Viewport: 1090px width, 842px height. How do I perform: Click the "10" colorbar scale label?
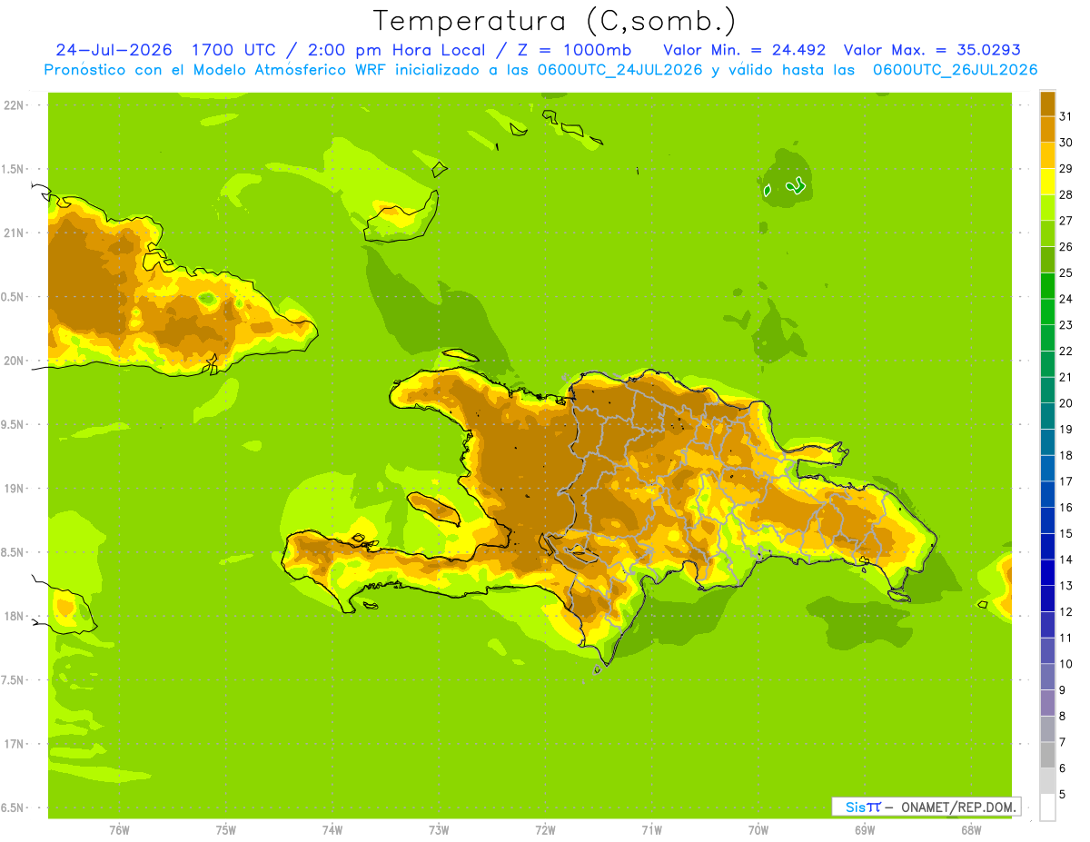click(1065, 664)
